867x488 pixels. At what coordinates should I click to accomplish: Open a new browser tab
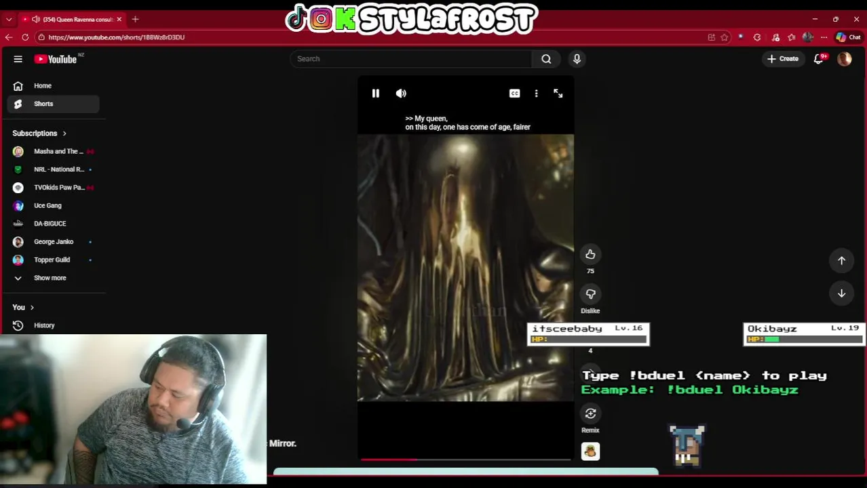pyautogui.click(x=135, y=19)
